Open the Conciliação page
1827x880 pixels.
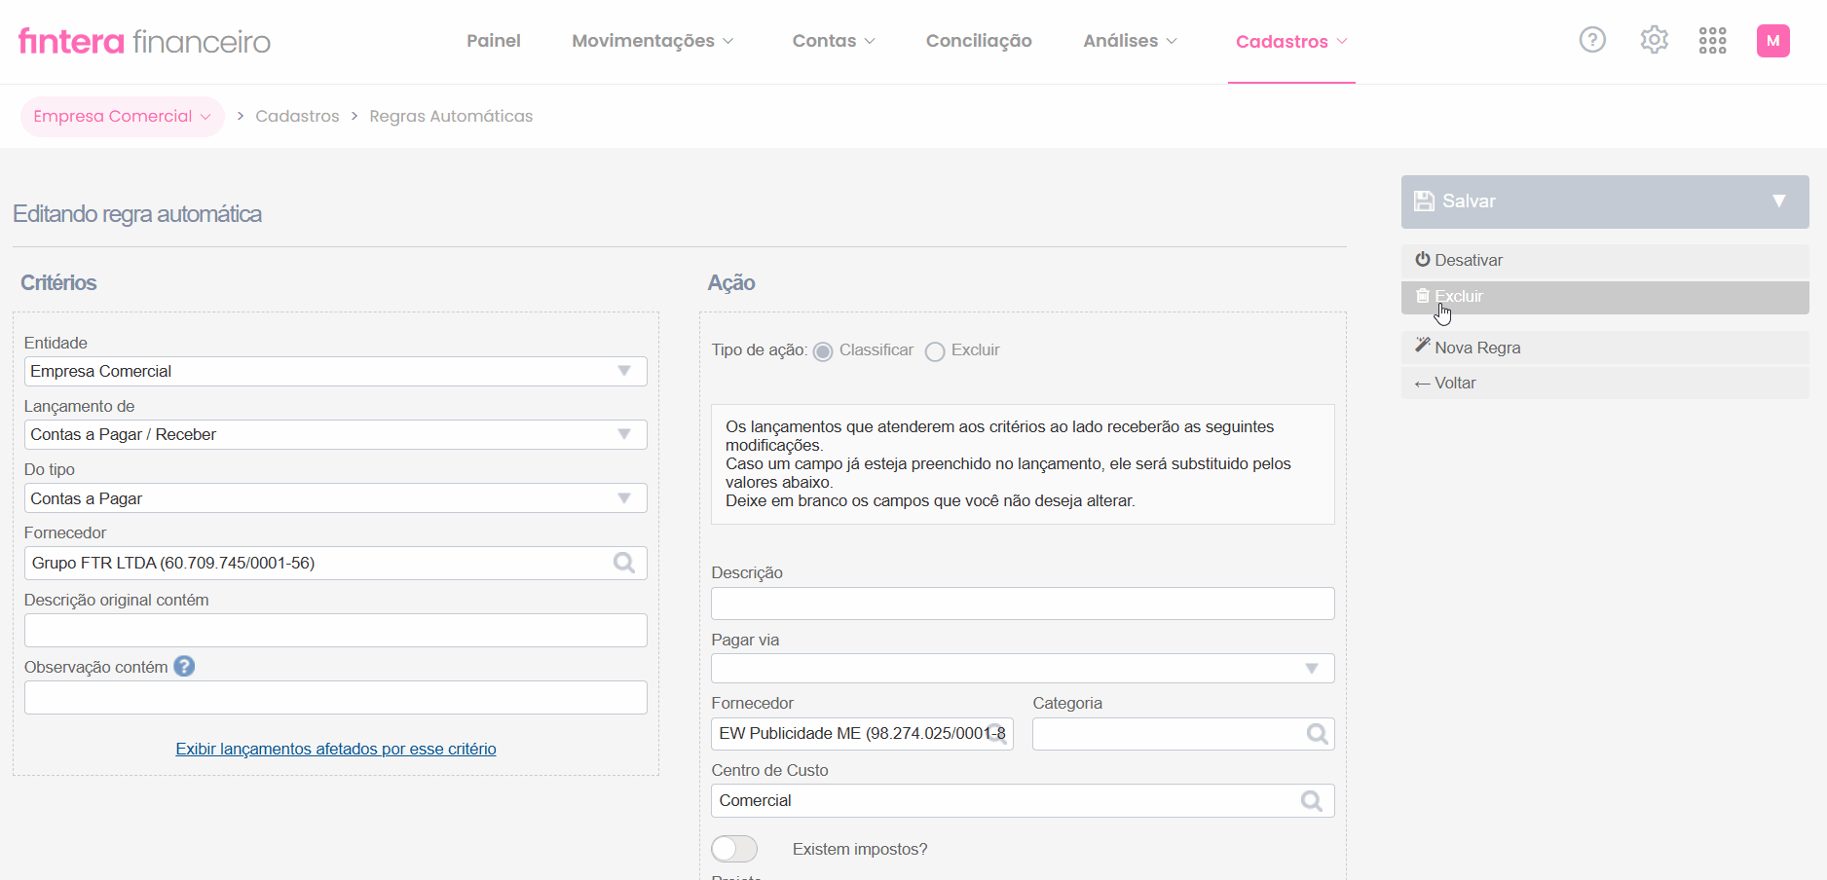tap(979, 41)
